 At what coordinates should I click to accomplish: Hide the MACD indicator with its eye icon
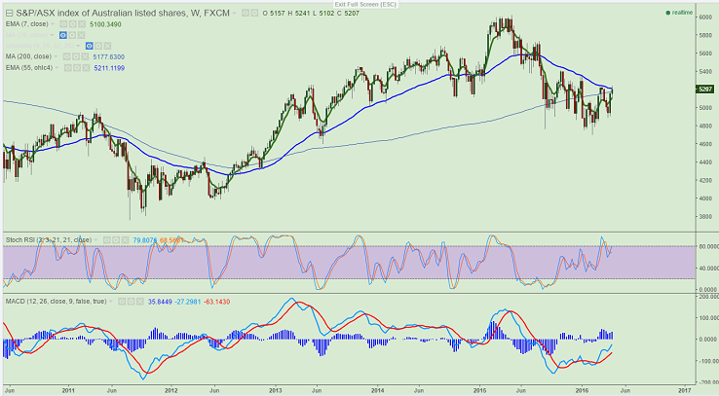(122, 302)
